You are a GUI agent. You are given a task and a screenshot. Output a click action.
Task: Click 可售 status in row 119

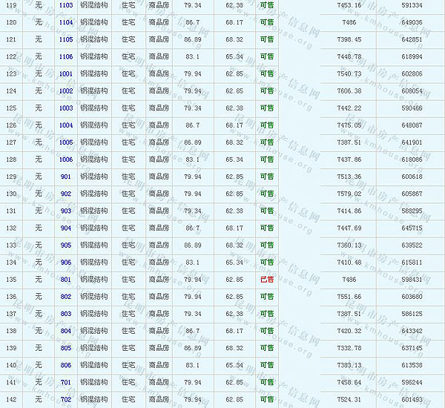click(x=267, y=5)
